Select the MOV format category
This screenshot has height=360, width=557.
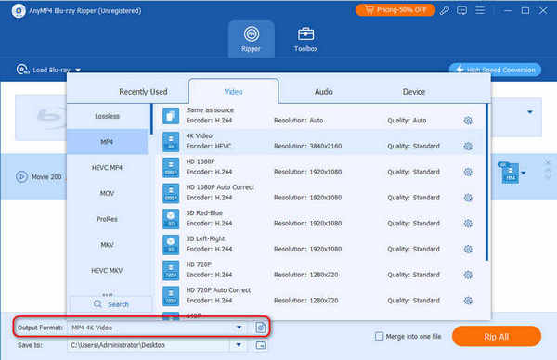pos(107,193)
